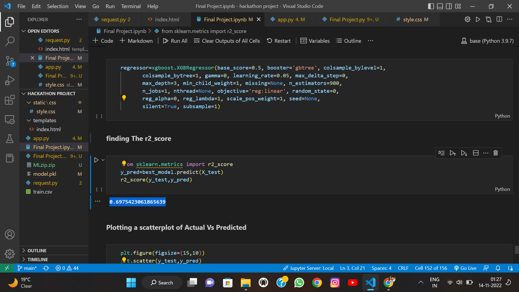The height and width of the screenshot is (292, 519).
Task: Open the Extensions view
Action: click(10, 100)
